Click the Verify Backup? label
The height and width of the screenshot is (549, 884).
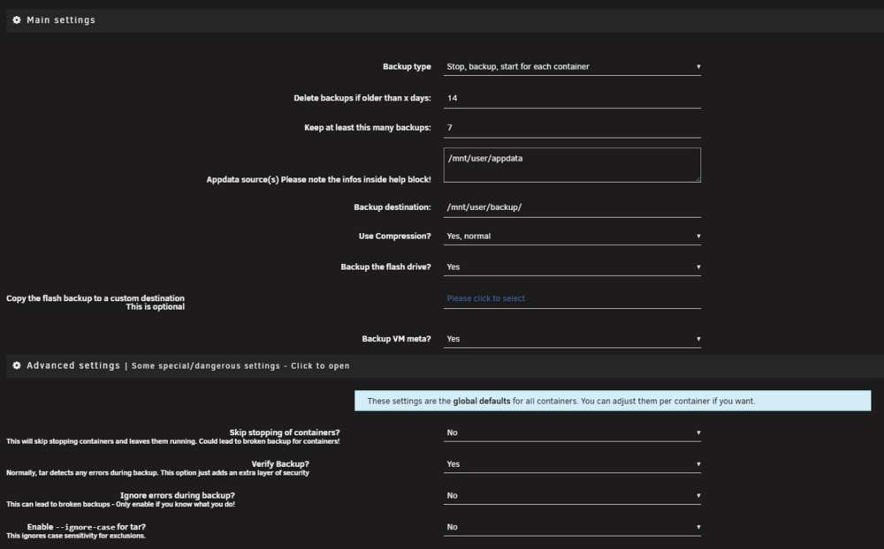280,464
